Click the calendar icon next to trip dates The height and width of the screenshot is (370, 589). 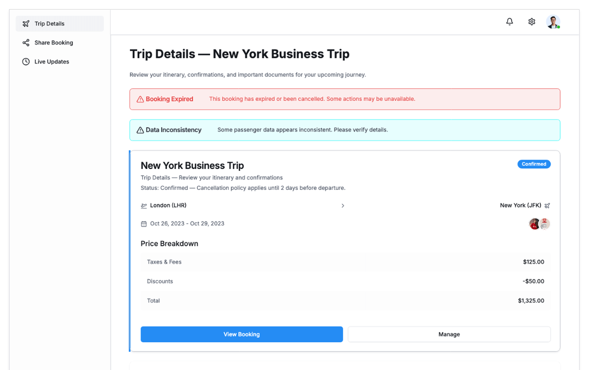tap(144, 224)
